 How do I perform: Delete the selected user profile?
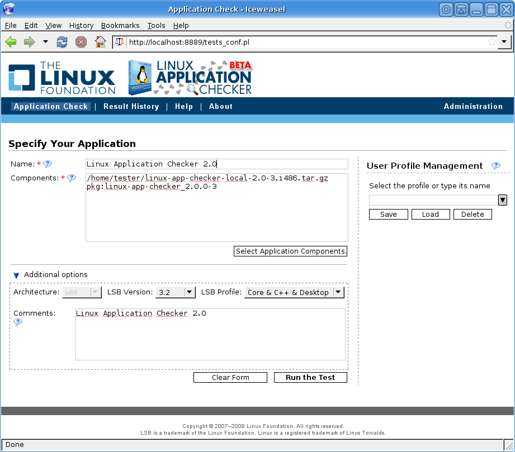pos(473,215)
